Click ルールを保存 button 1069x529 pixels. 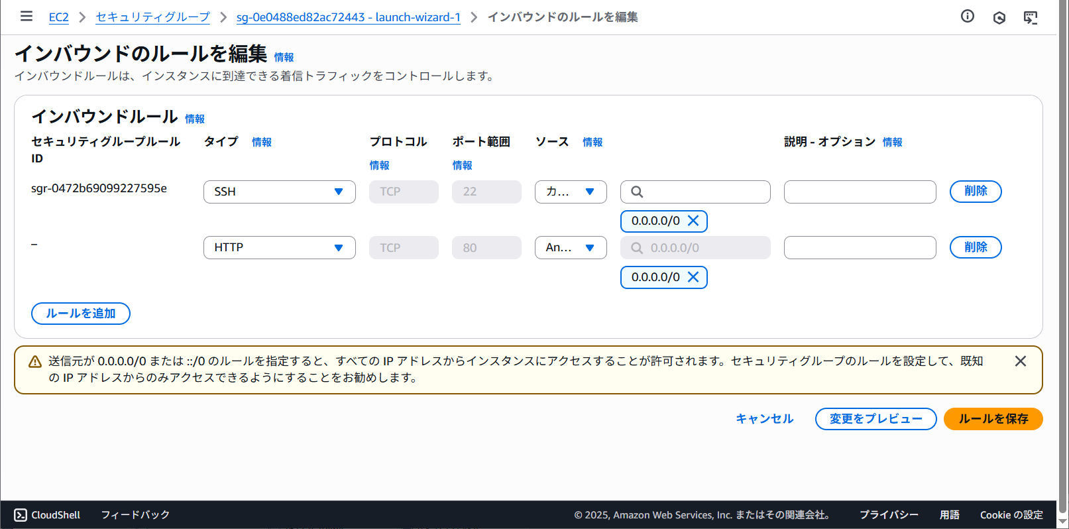pyautogui.click(x=993, y=419)
